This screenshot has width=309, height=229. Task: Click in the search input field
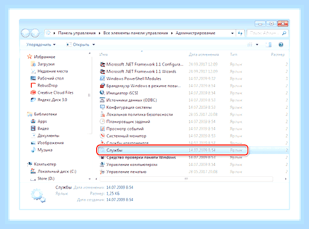264,33
